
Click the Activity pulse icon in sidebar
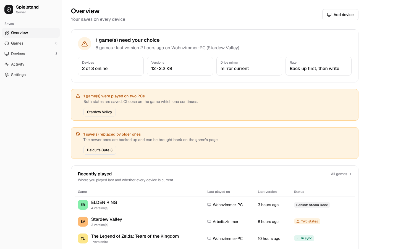point(7,64)
